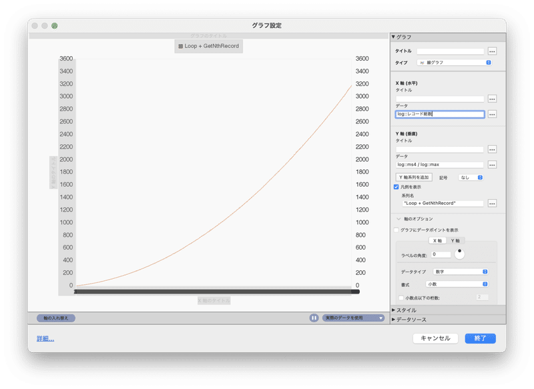Open the X軸 data specify (...) icon
This screenshot has width=534, height=389.
click(x=492, y=114)
